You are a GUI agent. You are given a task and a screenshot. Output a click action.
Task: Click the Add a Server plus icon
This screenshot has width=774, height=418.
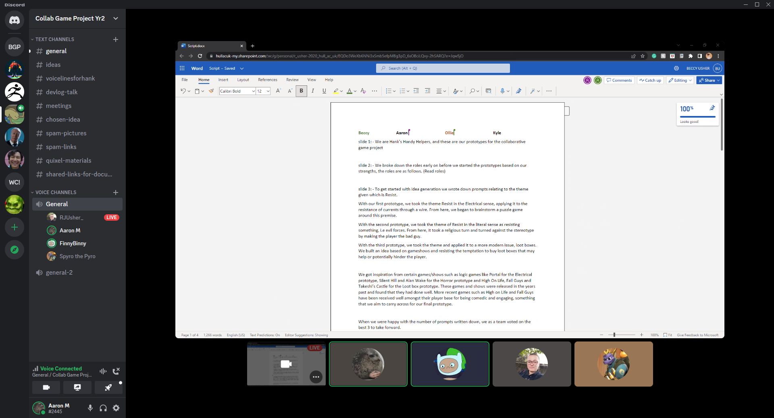[15, 228]
